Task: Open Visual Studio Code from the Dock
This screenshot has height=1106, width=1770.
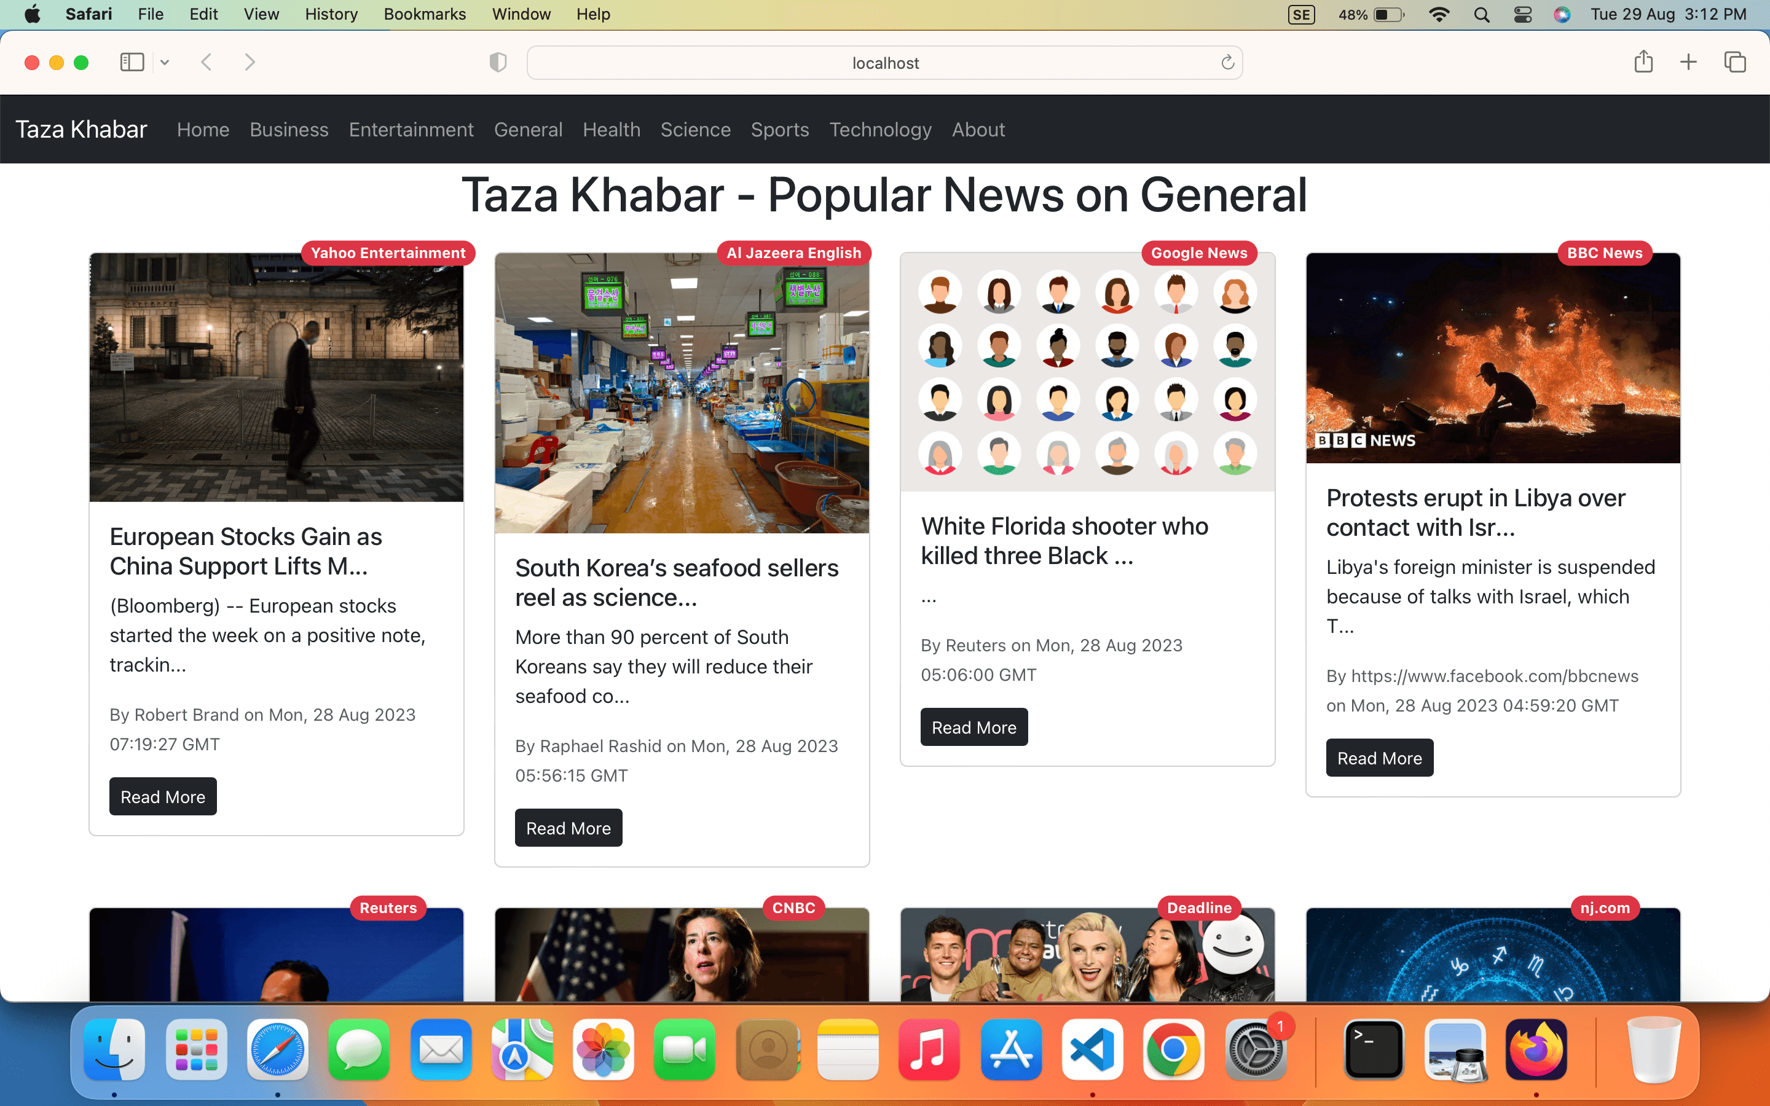Action: coord(1092,1049)
